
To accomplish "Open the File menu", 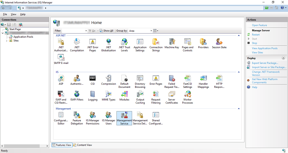I will tap(5, 14).
